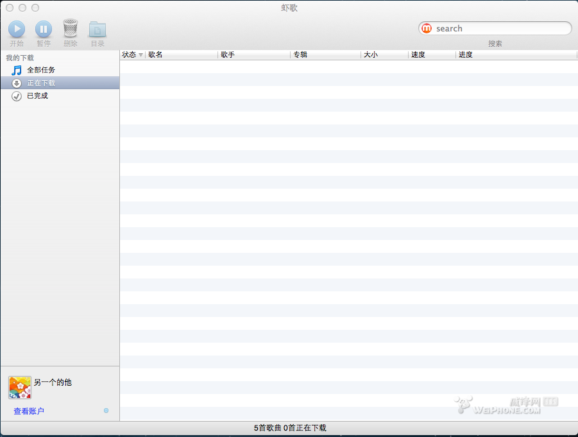Click the refresh icon next to 查看账户

click(106, 411)
